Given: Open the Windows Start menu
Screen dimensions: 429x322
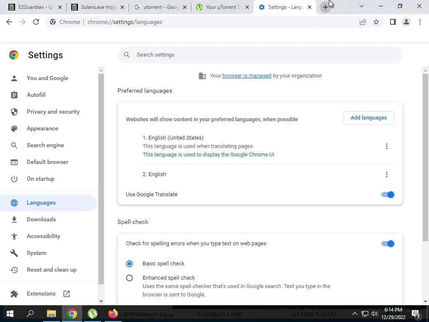Looking at the screenshot, I should pyautogui.click(x=10, y=314).
